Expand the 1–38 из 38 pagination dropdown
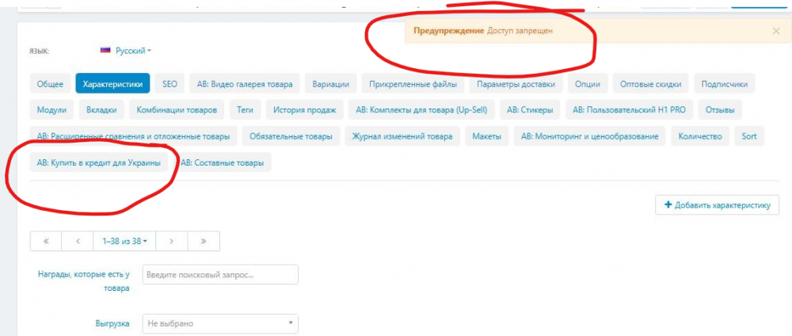The height and width of the screenshot is (336, 792). 124,241
